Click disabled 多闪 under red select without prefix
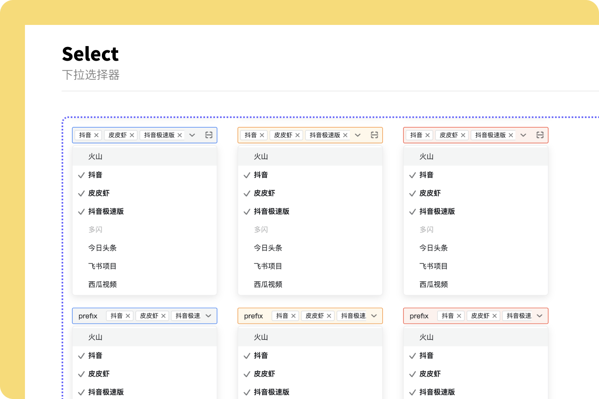 tap(476, 230)
